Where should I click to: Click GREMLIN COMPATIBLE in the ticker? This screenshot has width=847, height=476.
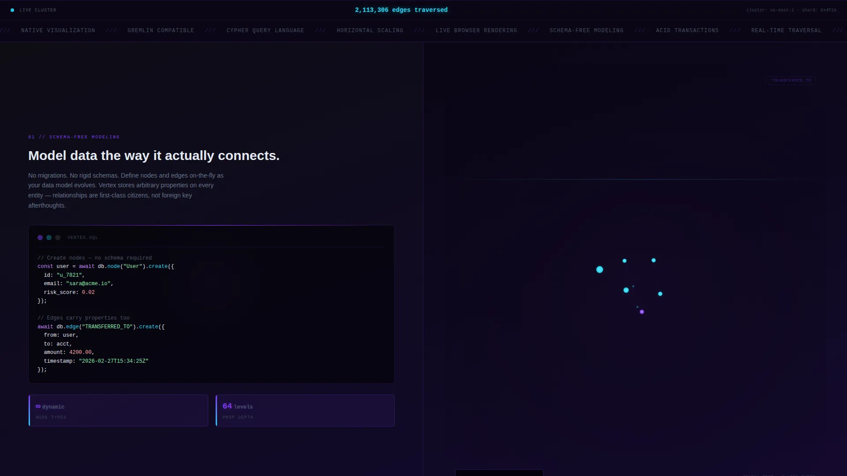pyautogui.click(x=161, y=30)
